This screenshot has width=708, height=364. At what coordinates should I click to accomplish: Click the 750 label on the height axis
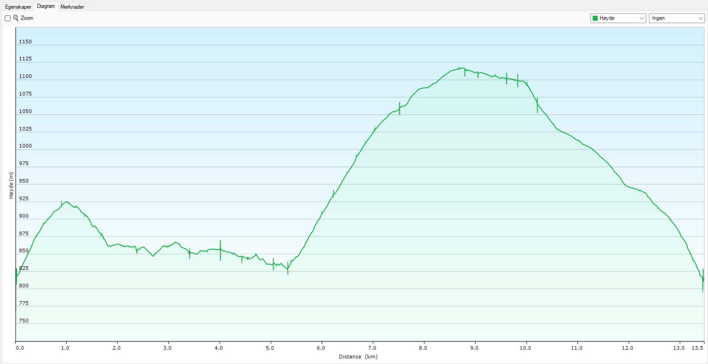coord(24,320)
